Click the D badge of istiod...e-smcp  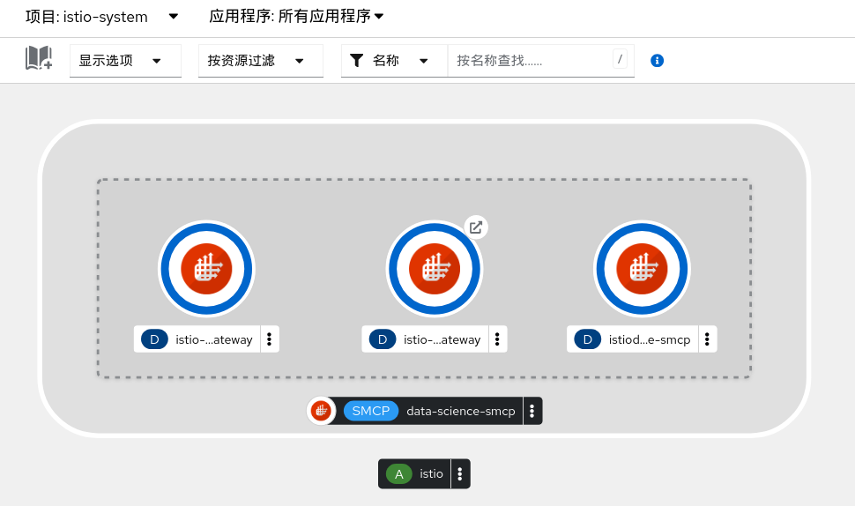pos(588,339)
